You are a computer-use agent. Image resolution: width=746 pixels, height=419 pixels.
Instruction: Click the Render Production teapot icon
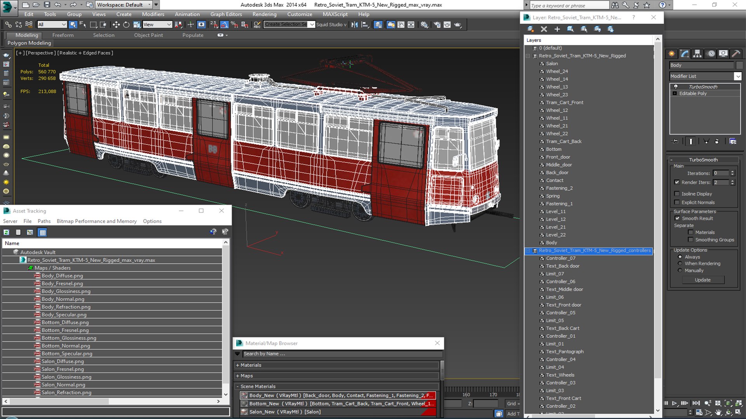[x=458, y=24]
